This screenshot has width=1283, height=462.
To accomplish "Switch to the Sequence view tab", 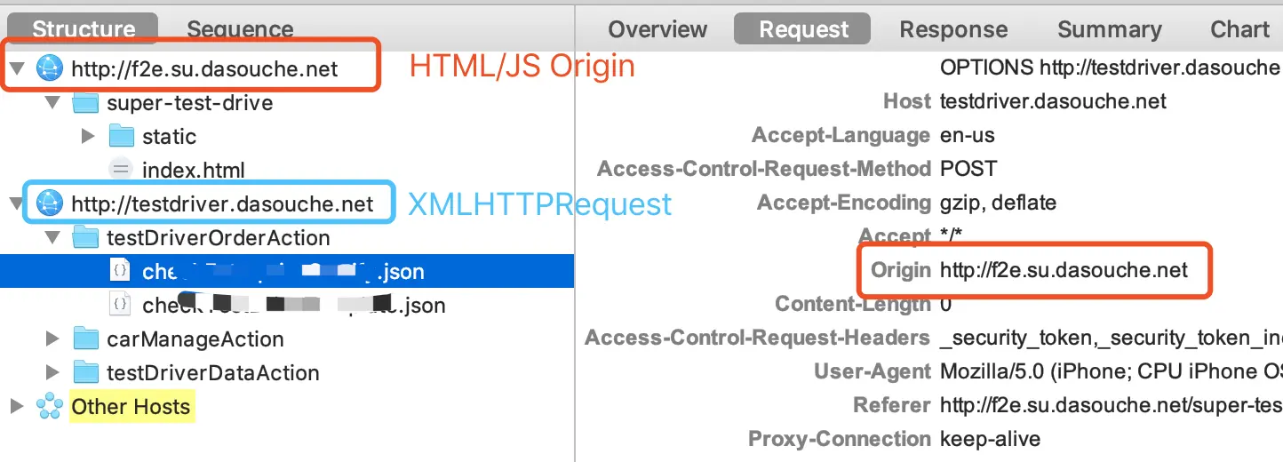I will (240, 29).
